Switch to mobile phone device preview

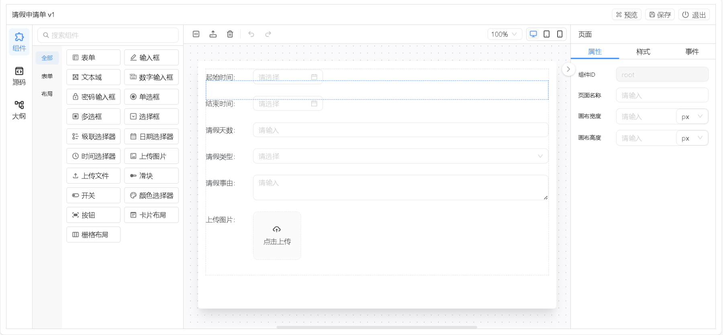[560, 34]
